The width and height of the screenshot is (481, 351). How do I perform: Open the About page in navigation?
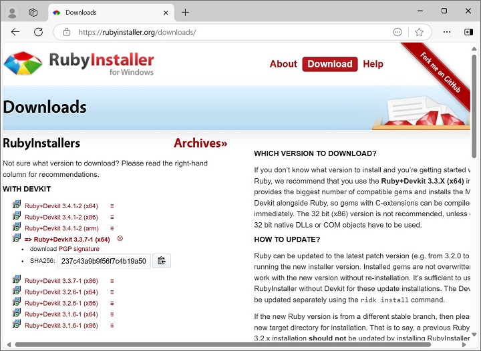(x=283, y=64)
